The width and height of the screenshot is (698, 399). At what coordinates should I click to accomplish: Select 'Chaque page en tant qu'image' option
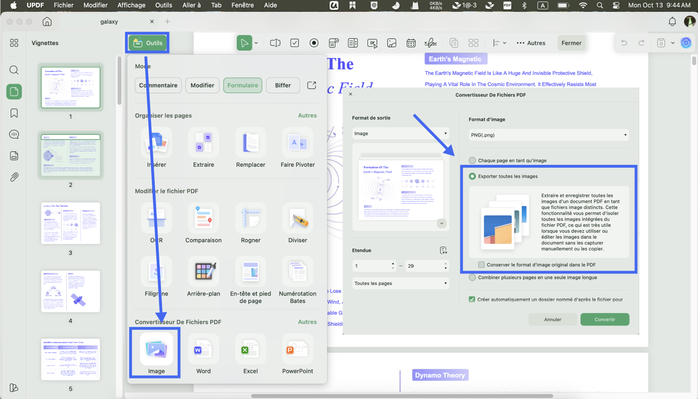472,161
